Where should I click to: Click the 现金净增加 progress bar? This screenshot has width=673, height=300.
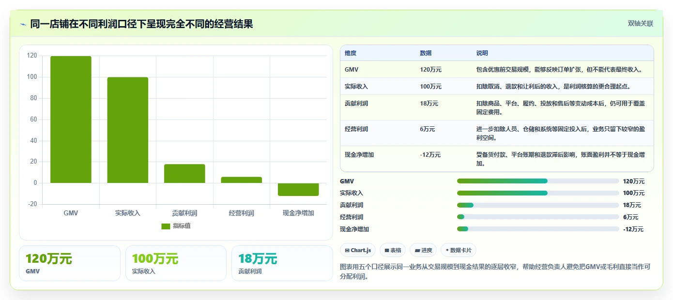point(538,229)
